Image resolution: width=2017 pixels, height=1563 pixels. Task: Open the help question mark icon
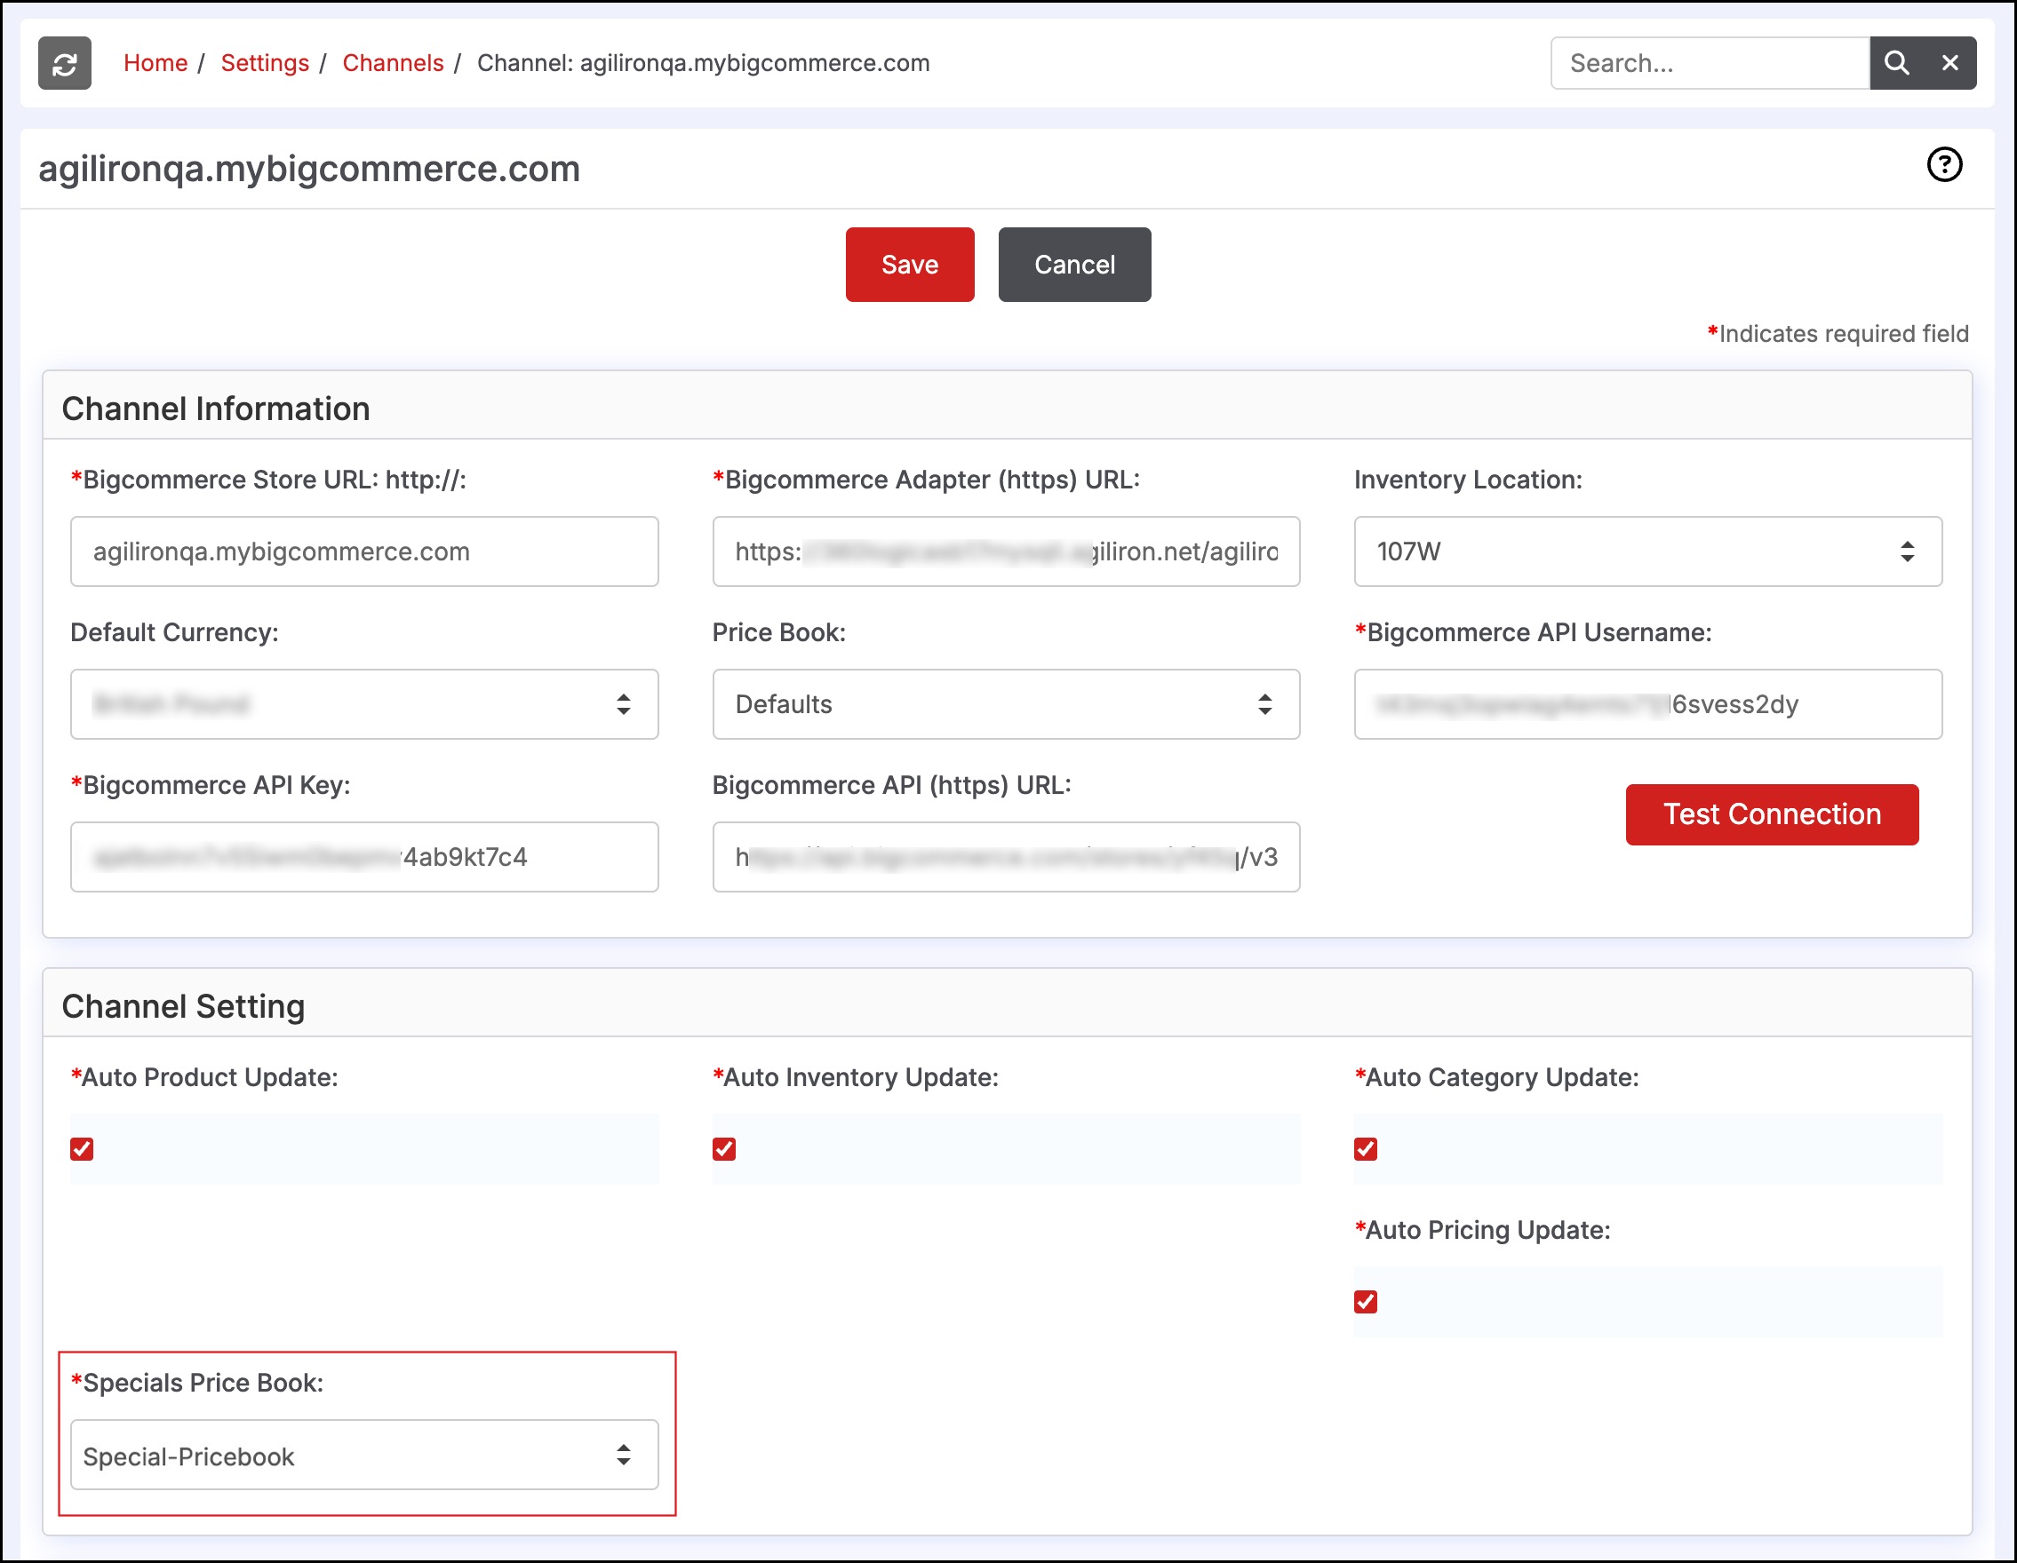[x=1944, y=164]
